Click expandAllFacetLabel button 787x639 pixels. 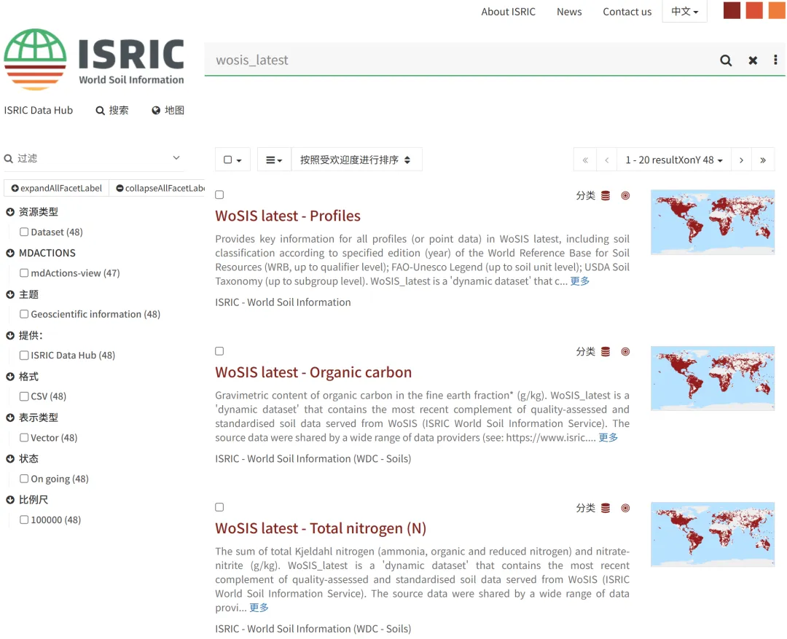[x=56, y=188]
